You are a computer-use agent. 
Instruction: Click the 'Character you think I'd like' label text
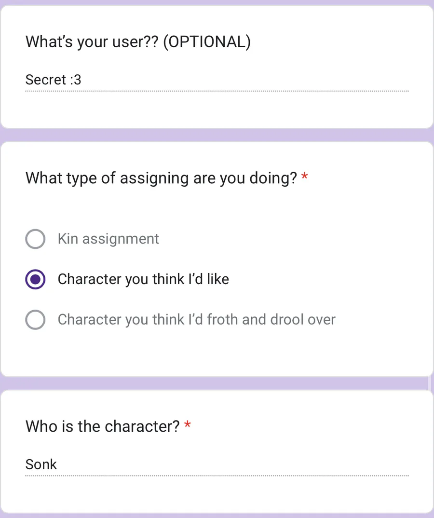143,279
